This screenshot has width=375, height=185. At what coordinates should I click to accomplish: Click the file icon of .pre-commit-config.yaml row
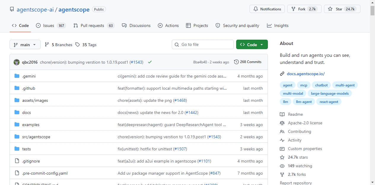tap(17, 173)
